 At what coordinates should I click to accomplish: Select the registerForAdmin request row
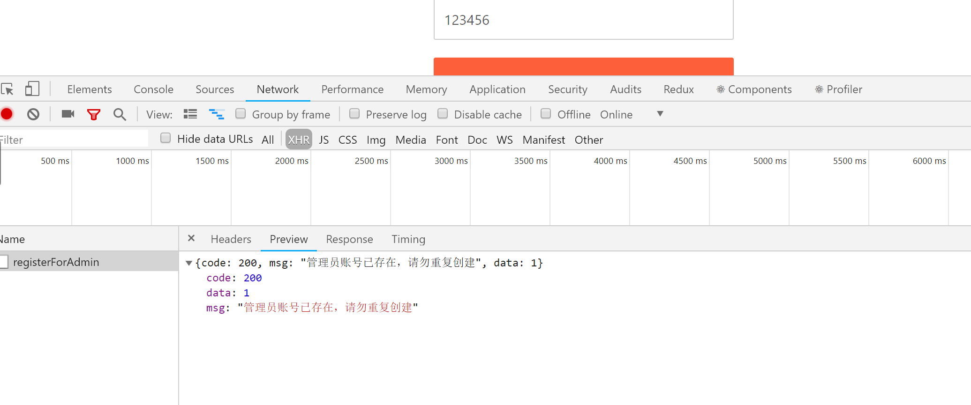[89, 261]
